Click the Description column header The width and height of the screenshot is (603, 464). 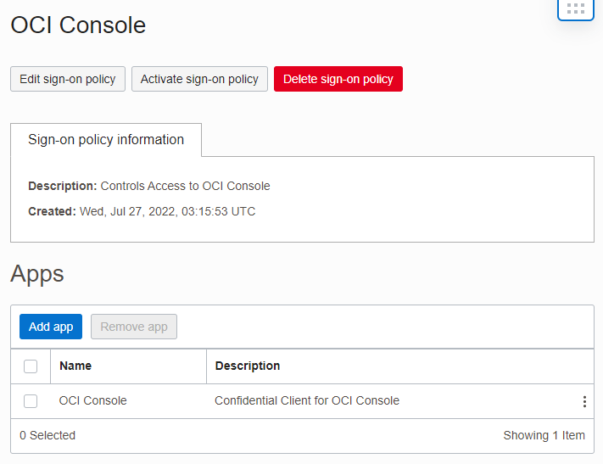pos(248,366)
